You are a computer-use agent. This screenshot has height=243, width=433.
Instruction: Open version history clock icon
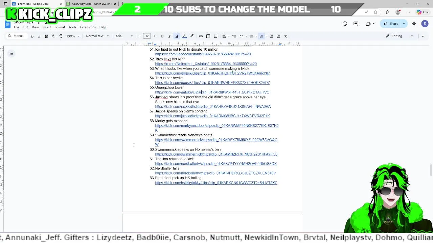(x=345, y=24)
